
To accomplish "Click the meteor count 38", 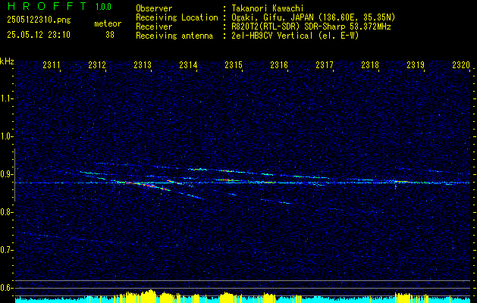I will pos(110,35).
